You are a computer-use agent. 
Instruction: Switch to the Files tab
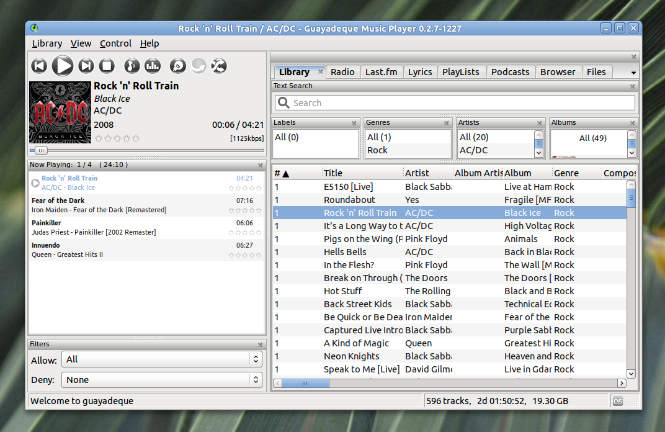(x=596, y=72)
